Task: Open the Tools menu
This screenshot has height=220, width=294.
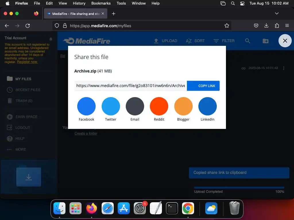Action: pos(121,3)
